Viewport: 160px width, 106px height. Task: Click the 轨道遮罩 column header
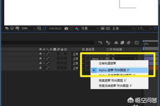(x=88, y=49)
